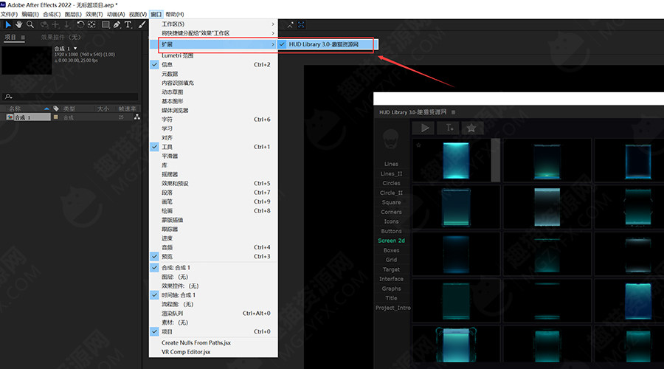
Task: Select the Project_Intro category
Action: 393,308
